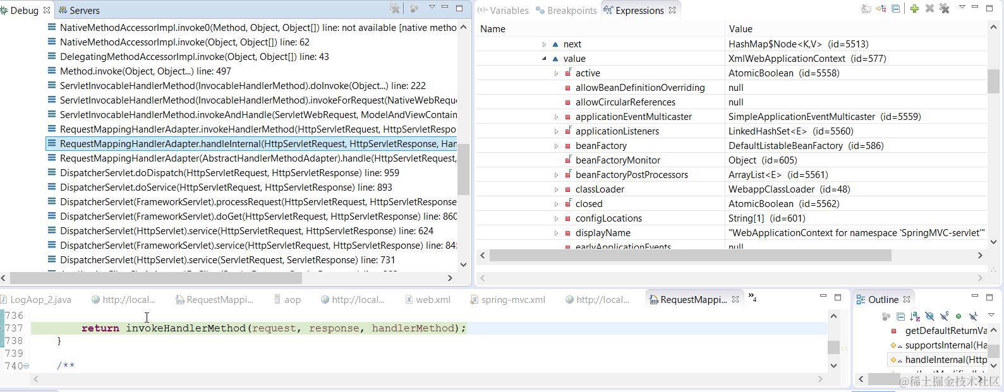Toggle Hide Static Members in Outline
Viewport: 1004px width, 392px height.
click(944, 316)
